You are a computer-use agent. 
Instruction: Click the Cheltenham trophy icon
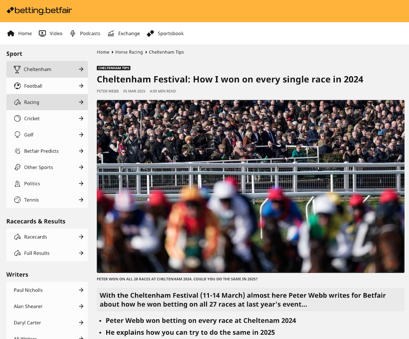coord(17,69)
